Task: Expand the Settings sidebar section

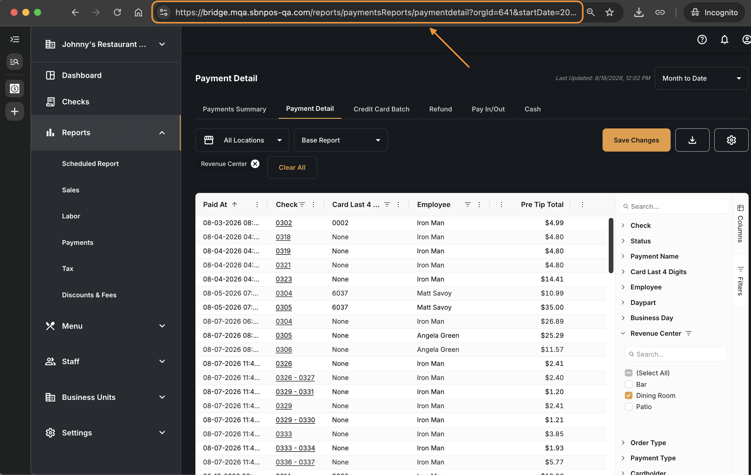Action: point(106,433)
